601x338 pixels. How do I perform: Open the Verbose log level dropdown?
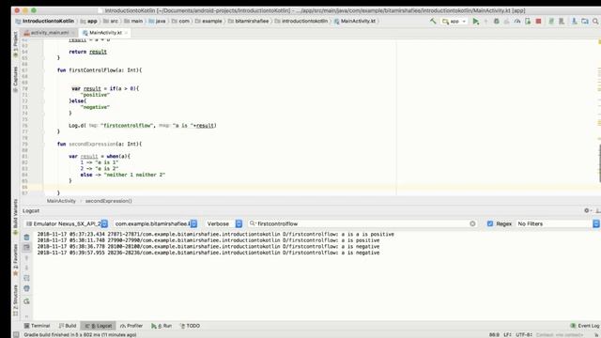pos(223,223)
